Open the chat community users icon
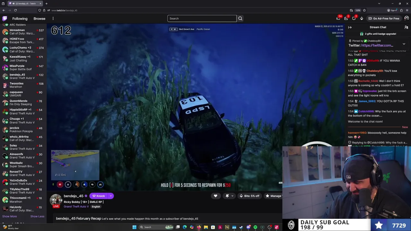The width and height of the screenshot is (411, 231). [406, 27]
